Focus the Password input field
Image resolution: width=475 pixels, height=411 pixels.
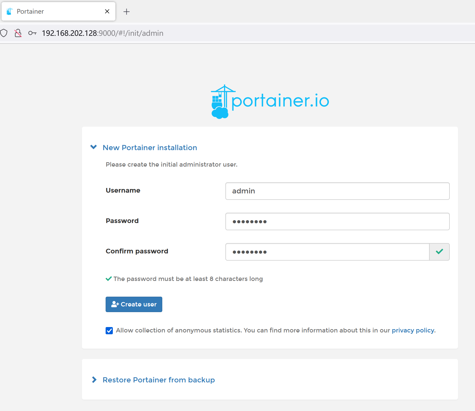tap(337, 221)
